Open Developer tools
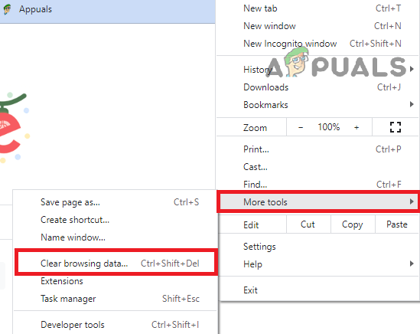Viewport: 420px width, 334px height. tap(116, 325)
